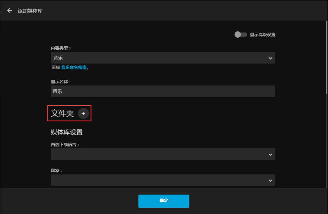The image size is (328, 214).
Task: Click the 显示高级设置 label text
Action: pyautogui.click(x=263, y=35)
